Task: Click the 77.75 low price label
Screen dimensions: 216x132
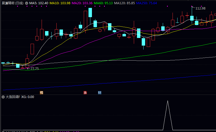Action: (35, 69)
